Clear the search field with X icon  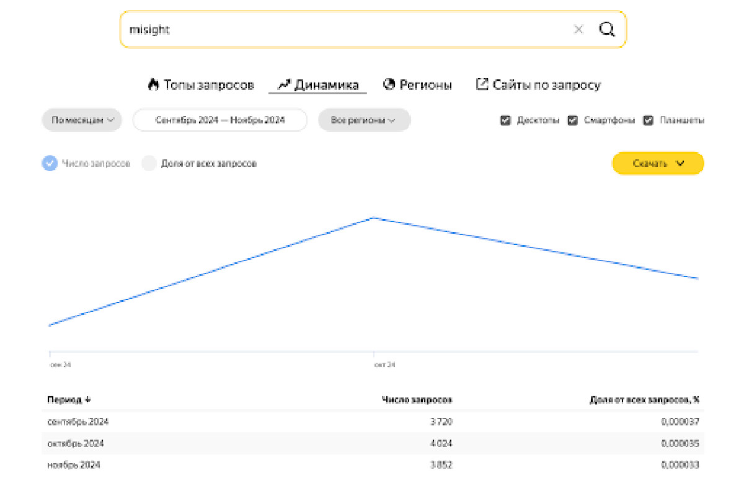pos(578,29)
